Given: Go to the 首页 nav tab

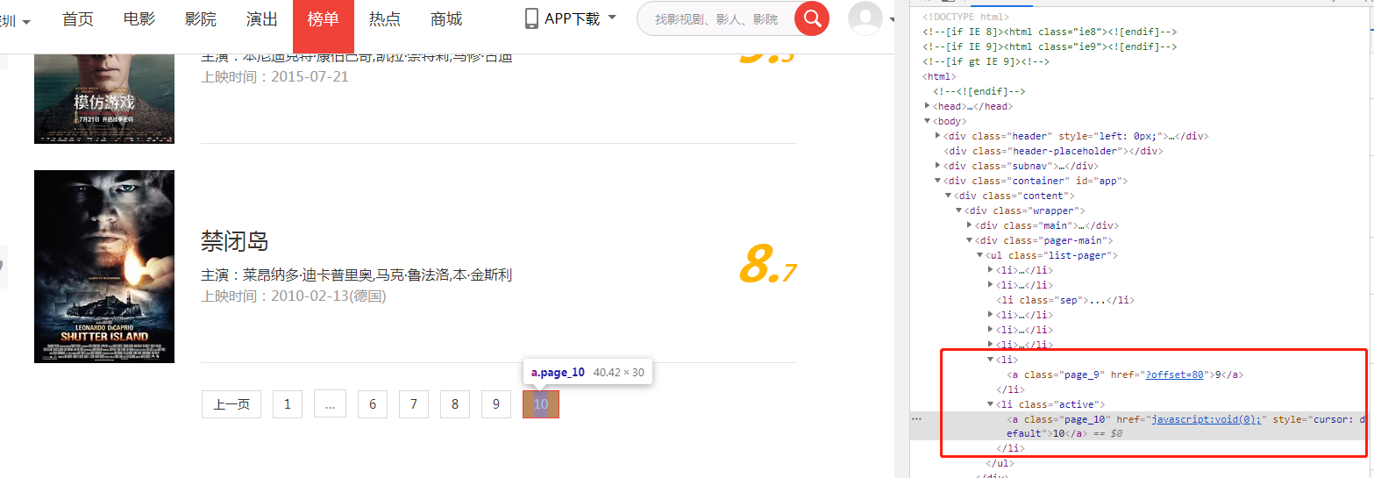Looking at the screenshot, I should click(78, 18).
